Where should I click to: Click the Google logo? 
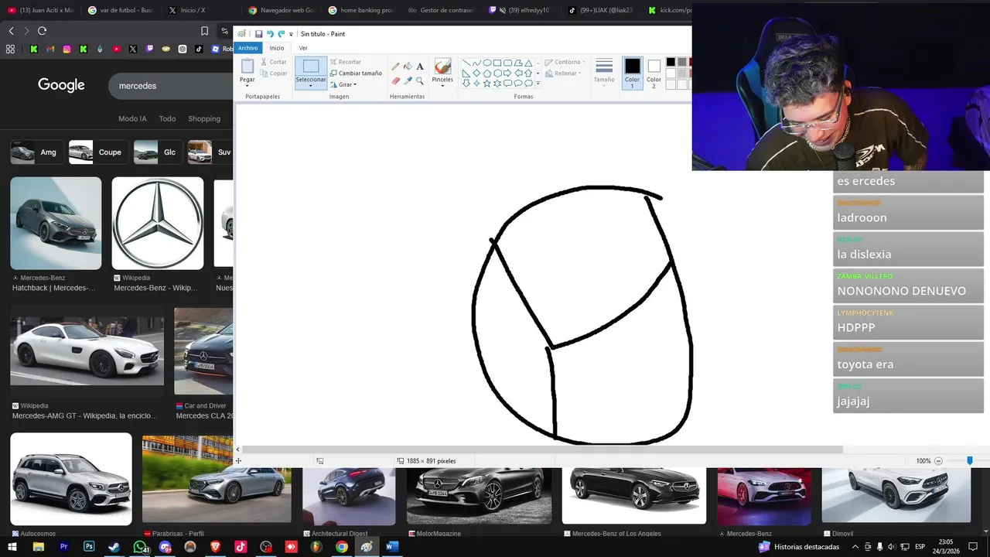click(x=61, y=85)
